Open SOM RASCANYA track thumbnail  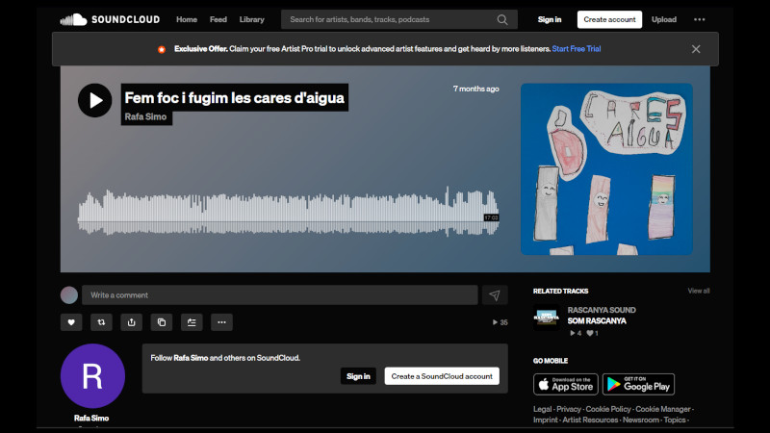pyautogui.click(x=547, y=318)
